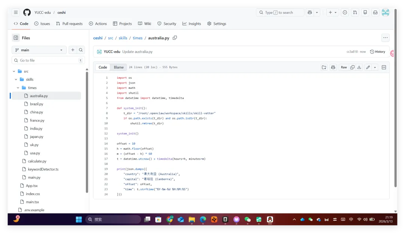Focus the Type / to search box
Viewport: 405px width, 233px height.
coord(280,12)
